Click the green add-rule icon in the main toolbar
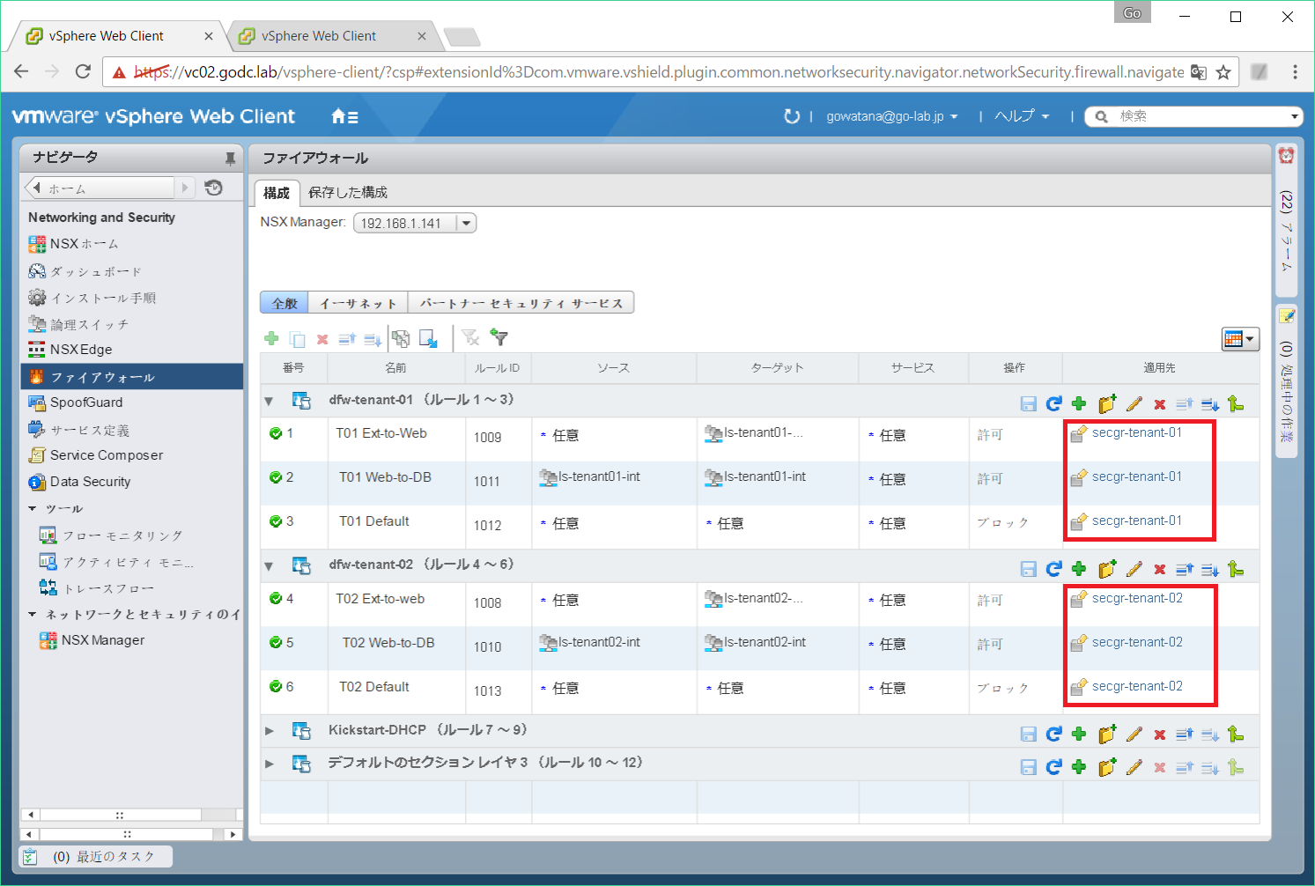This screenshot has width=1315, height=886. click(x=271, y=338)
